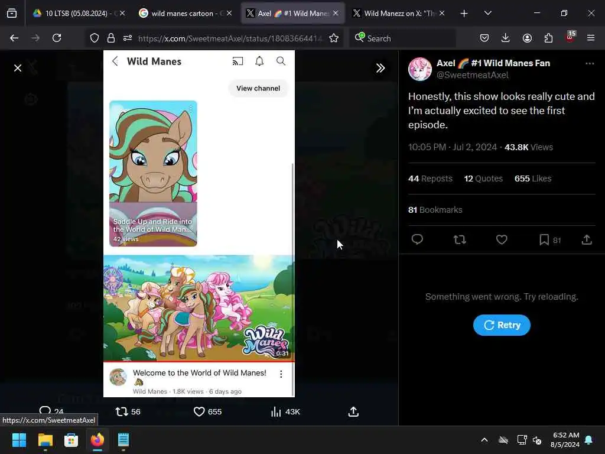Click the extension icon with badge 15
Image resolution: width=605 pixels, height=454 pixels.
point(570,37)
